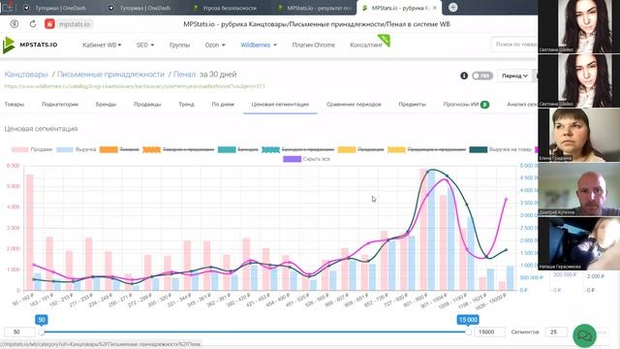Viewport: 620px width, 349px height.
Task: Open a new browser tab with plus
Action: pyautogui.click(x=453, y=8)
